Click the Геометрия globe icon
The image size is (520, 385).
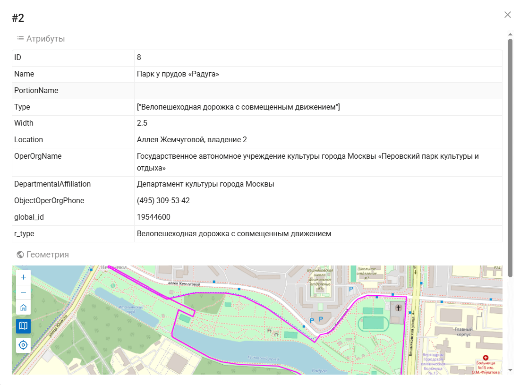pyautogui.click(x=20, y=255)
